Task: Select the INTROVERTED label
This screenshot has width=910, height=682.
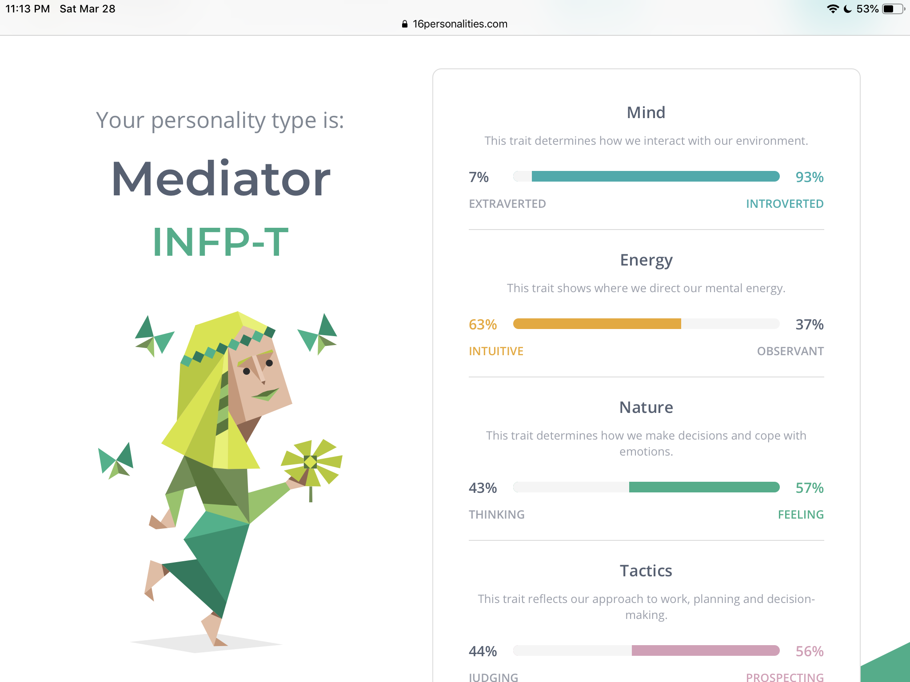Action: tap(785, 204)
